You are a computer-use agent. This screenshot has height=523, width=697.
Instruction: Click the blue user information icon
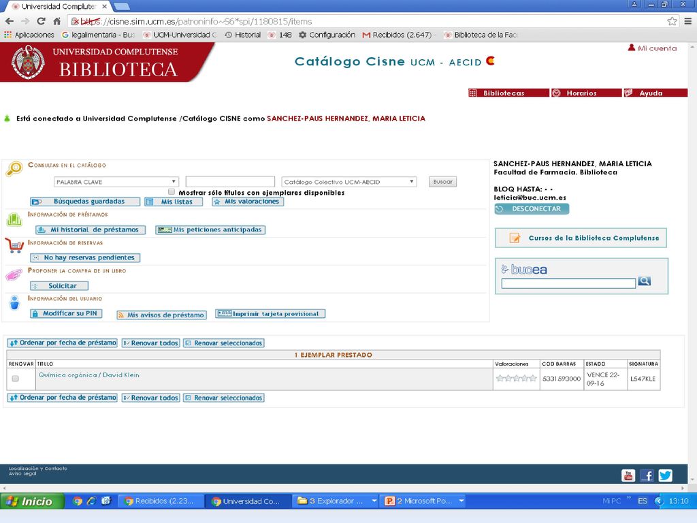tap(14, 302)
